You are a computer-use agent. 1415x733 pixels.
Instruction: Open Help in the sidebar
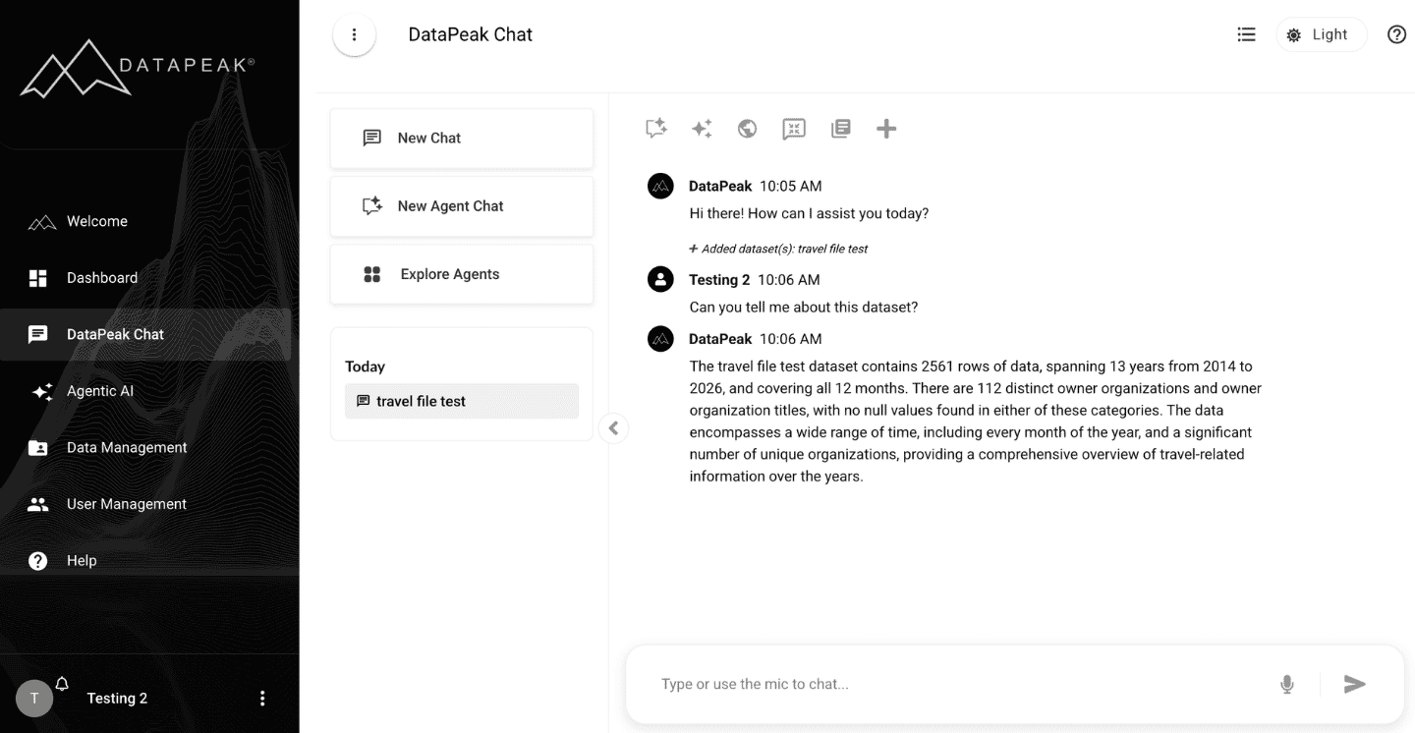pos(145,561)
